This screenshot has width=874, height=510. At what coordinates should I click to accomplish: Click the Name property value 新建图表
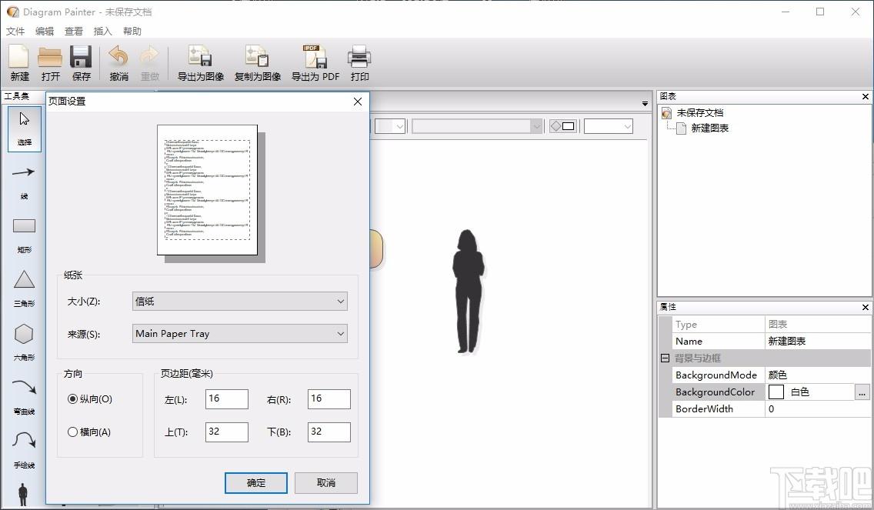[786, 341]
